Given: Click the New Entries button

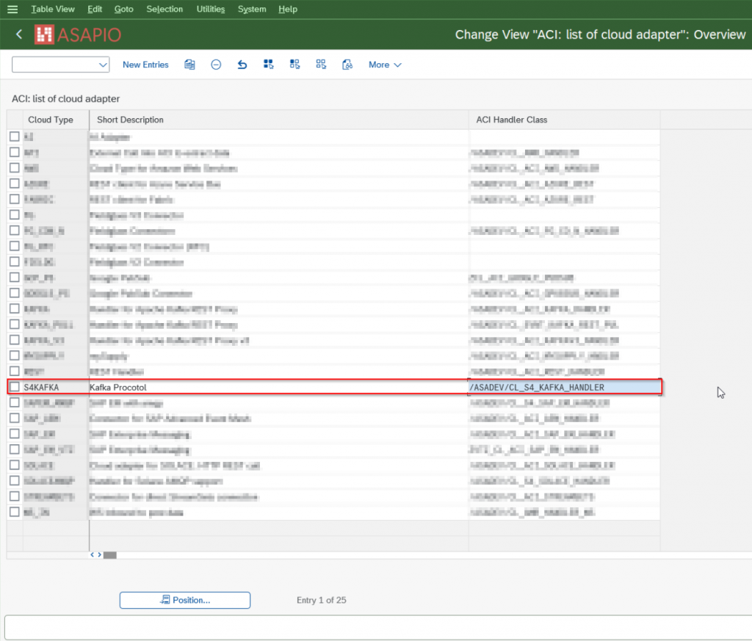Looking at the screenshot, I should 145,65.
